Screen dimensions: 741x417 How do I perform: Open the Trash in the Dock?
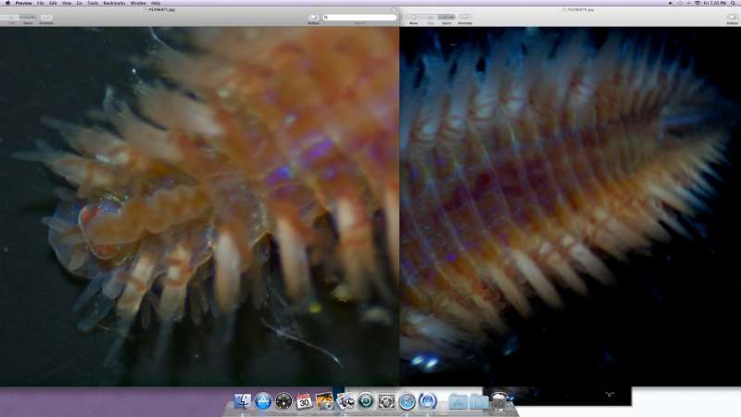499,401
